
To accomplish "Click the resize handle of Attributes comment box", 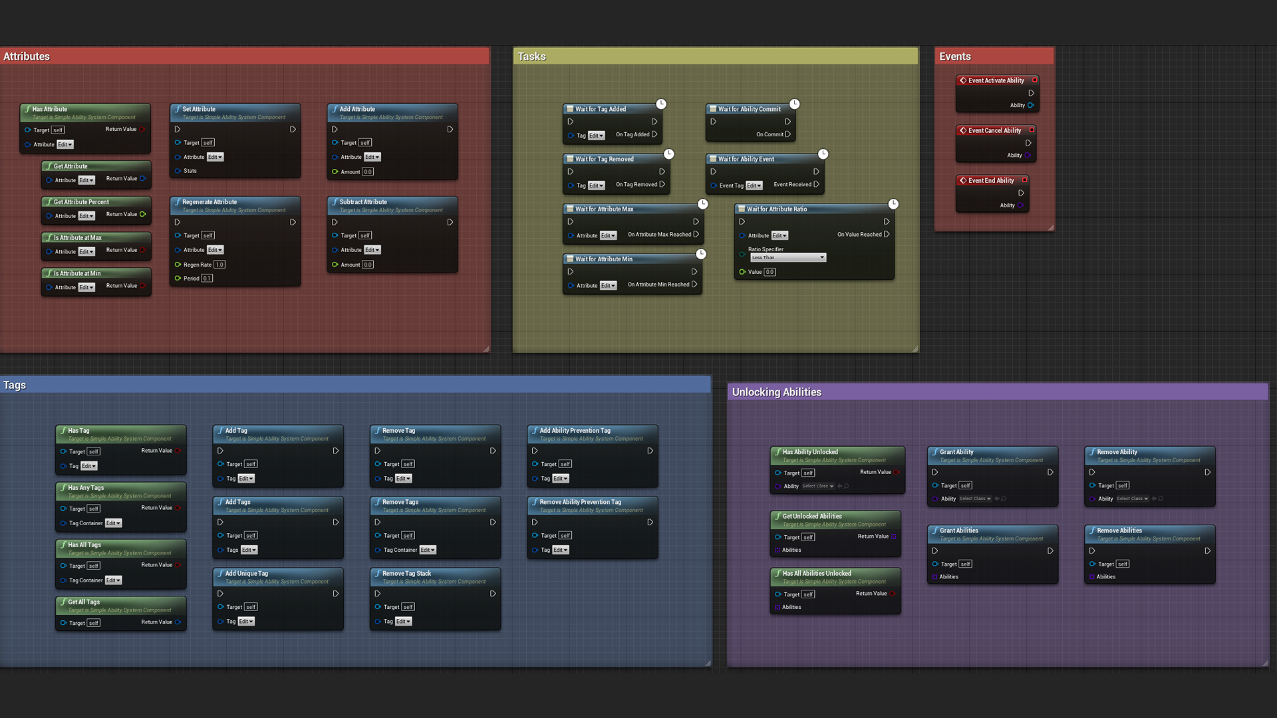I will [x=486, y=348].
